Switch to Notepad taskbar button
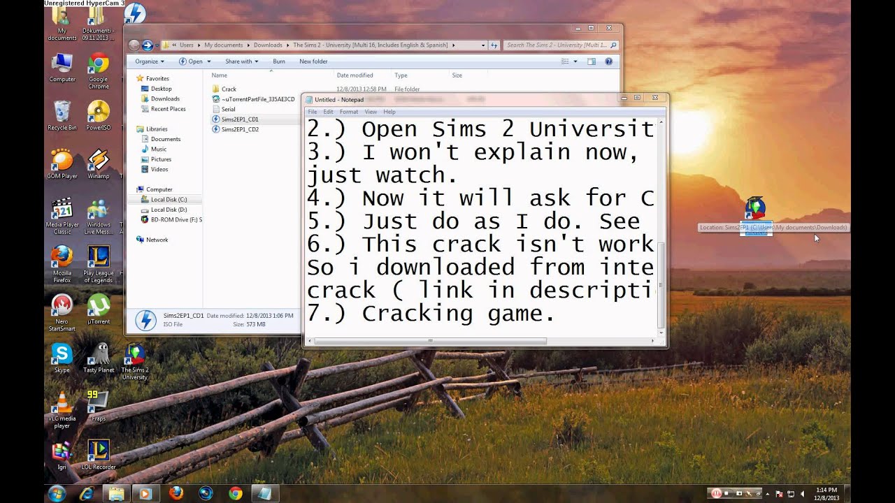Viewport: 895px width, 503px height. 266,493
